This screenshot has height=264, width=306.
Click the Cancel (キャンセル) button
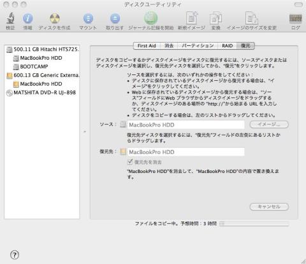(x=269, y=207)
